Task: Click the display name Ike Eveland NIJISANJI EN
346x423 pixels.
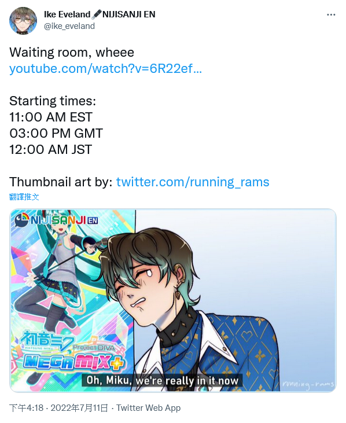Action: [x=100, y=14]
